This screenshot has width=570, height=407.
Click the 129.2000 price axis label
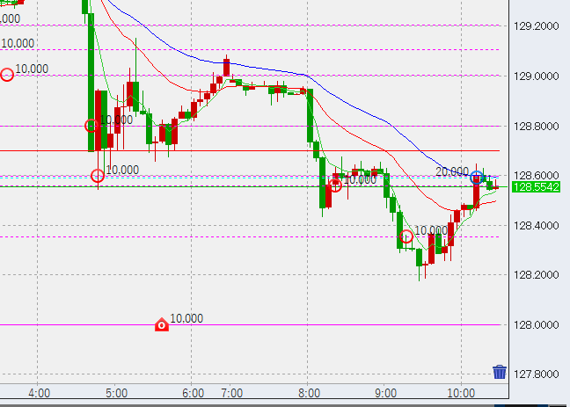[x=535, y=25]
